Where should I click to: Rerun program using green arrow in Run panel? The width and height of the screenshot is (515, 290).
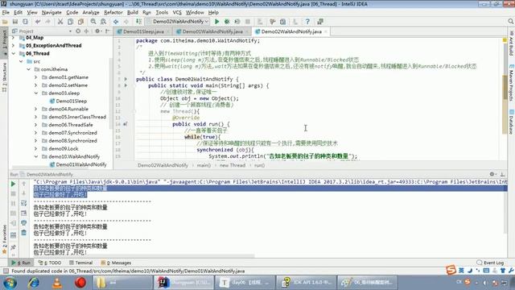pos(13,184)
